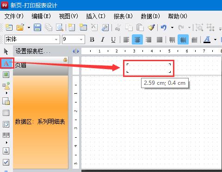Click the 设置报表栏... button

point(33,51)
